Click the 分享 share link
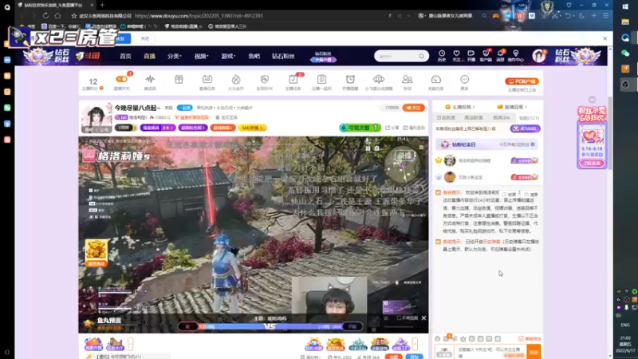Image resolution: width=638 pixels, height=359 pixels. pos(392,128)
